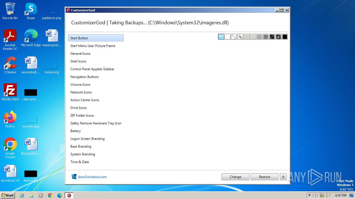
Task: Launch Google Chrome desktop shortcut
Action: [x=10, y=148]
